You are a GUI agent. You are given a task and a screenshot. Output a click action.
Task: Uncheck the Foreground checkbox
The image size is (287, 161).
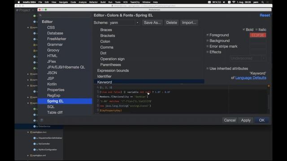click(x=207, y=35)
